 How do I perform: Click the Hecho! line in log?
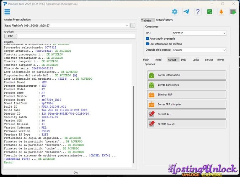pyautogui.click(x=9, y=162)
